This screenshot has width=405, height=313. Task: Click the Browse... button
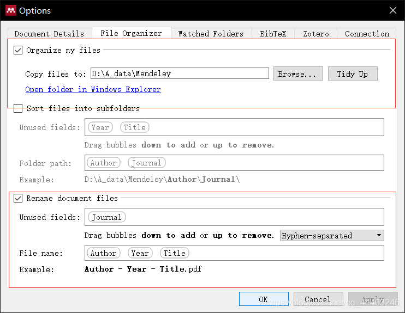pyautogui.click(x=298, y=73)
